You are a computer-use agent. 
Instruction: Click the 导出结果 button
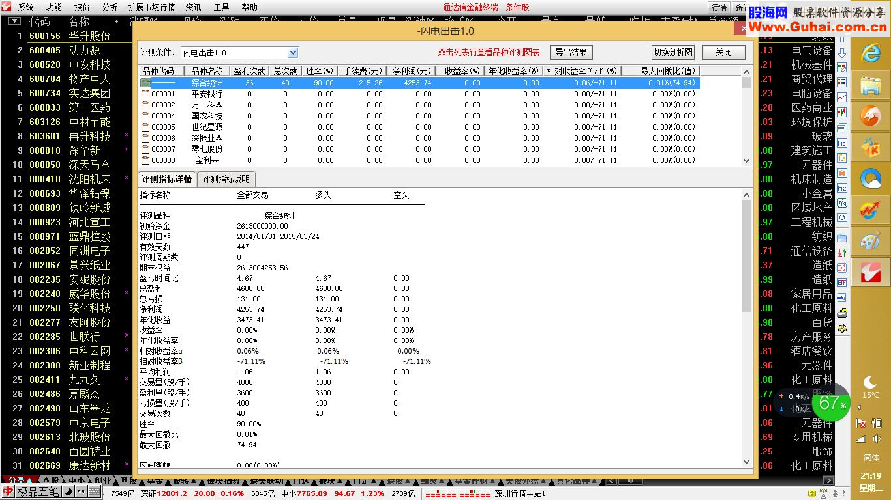point(571,53)
